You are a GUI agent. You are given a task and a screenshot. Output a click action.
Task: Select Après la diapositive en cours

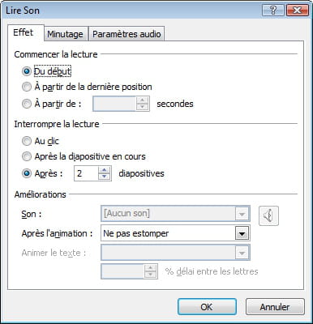[27, 156]
